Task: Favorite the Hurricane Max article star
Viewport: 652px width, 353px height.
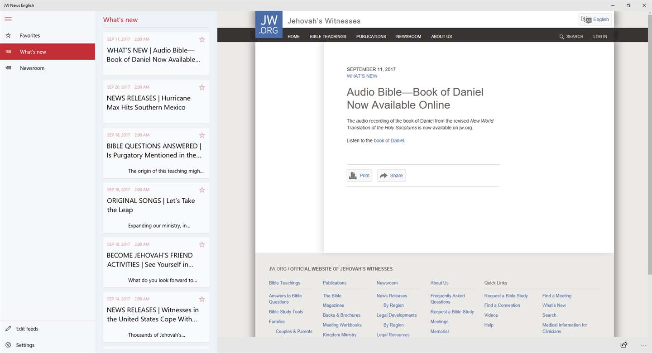Action: [202, 87]
